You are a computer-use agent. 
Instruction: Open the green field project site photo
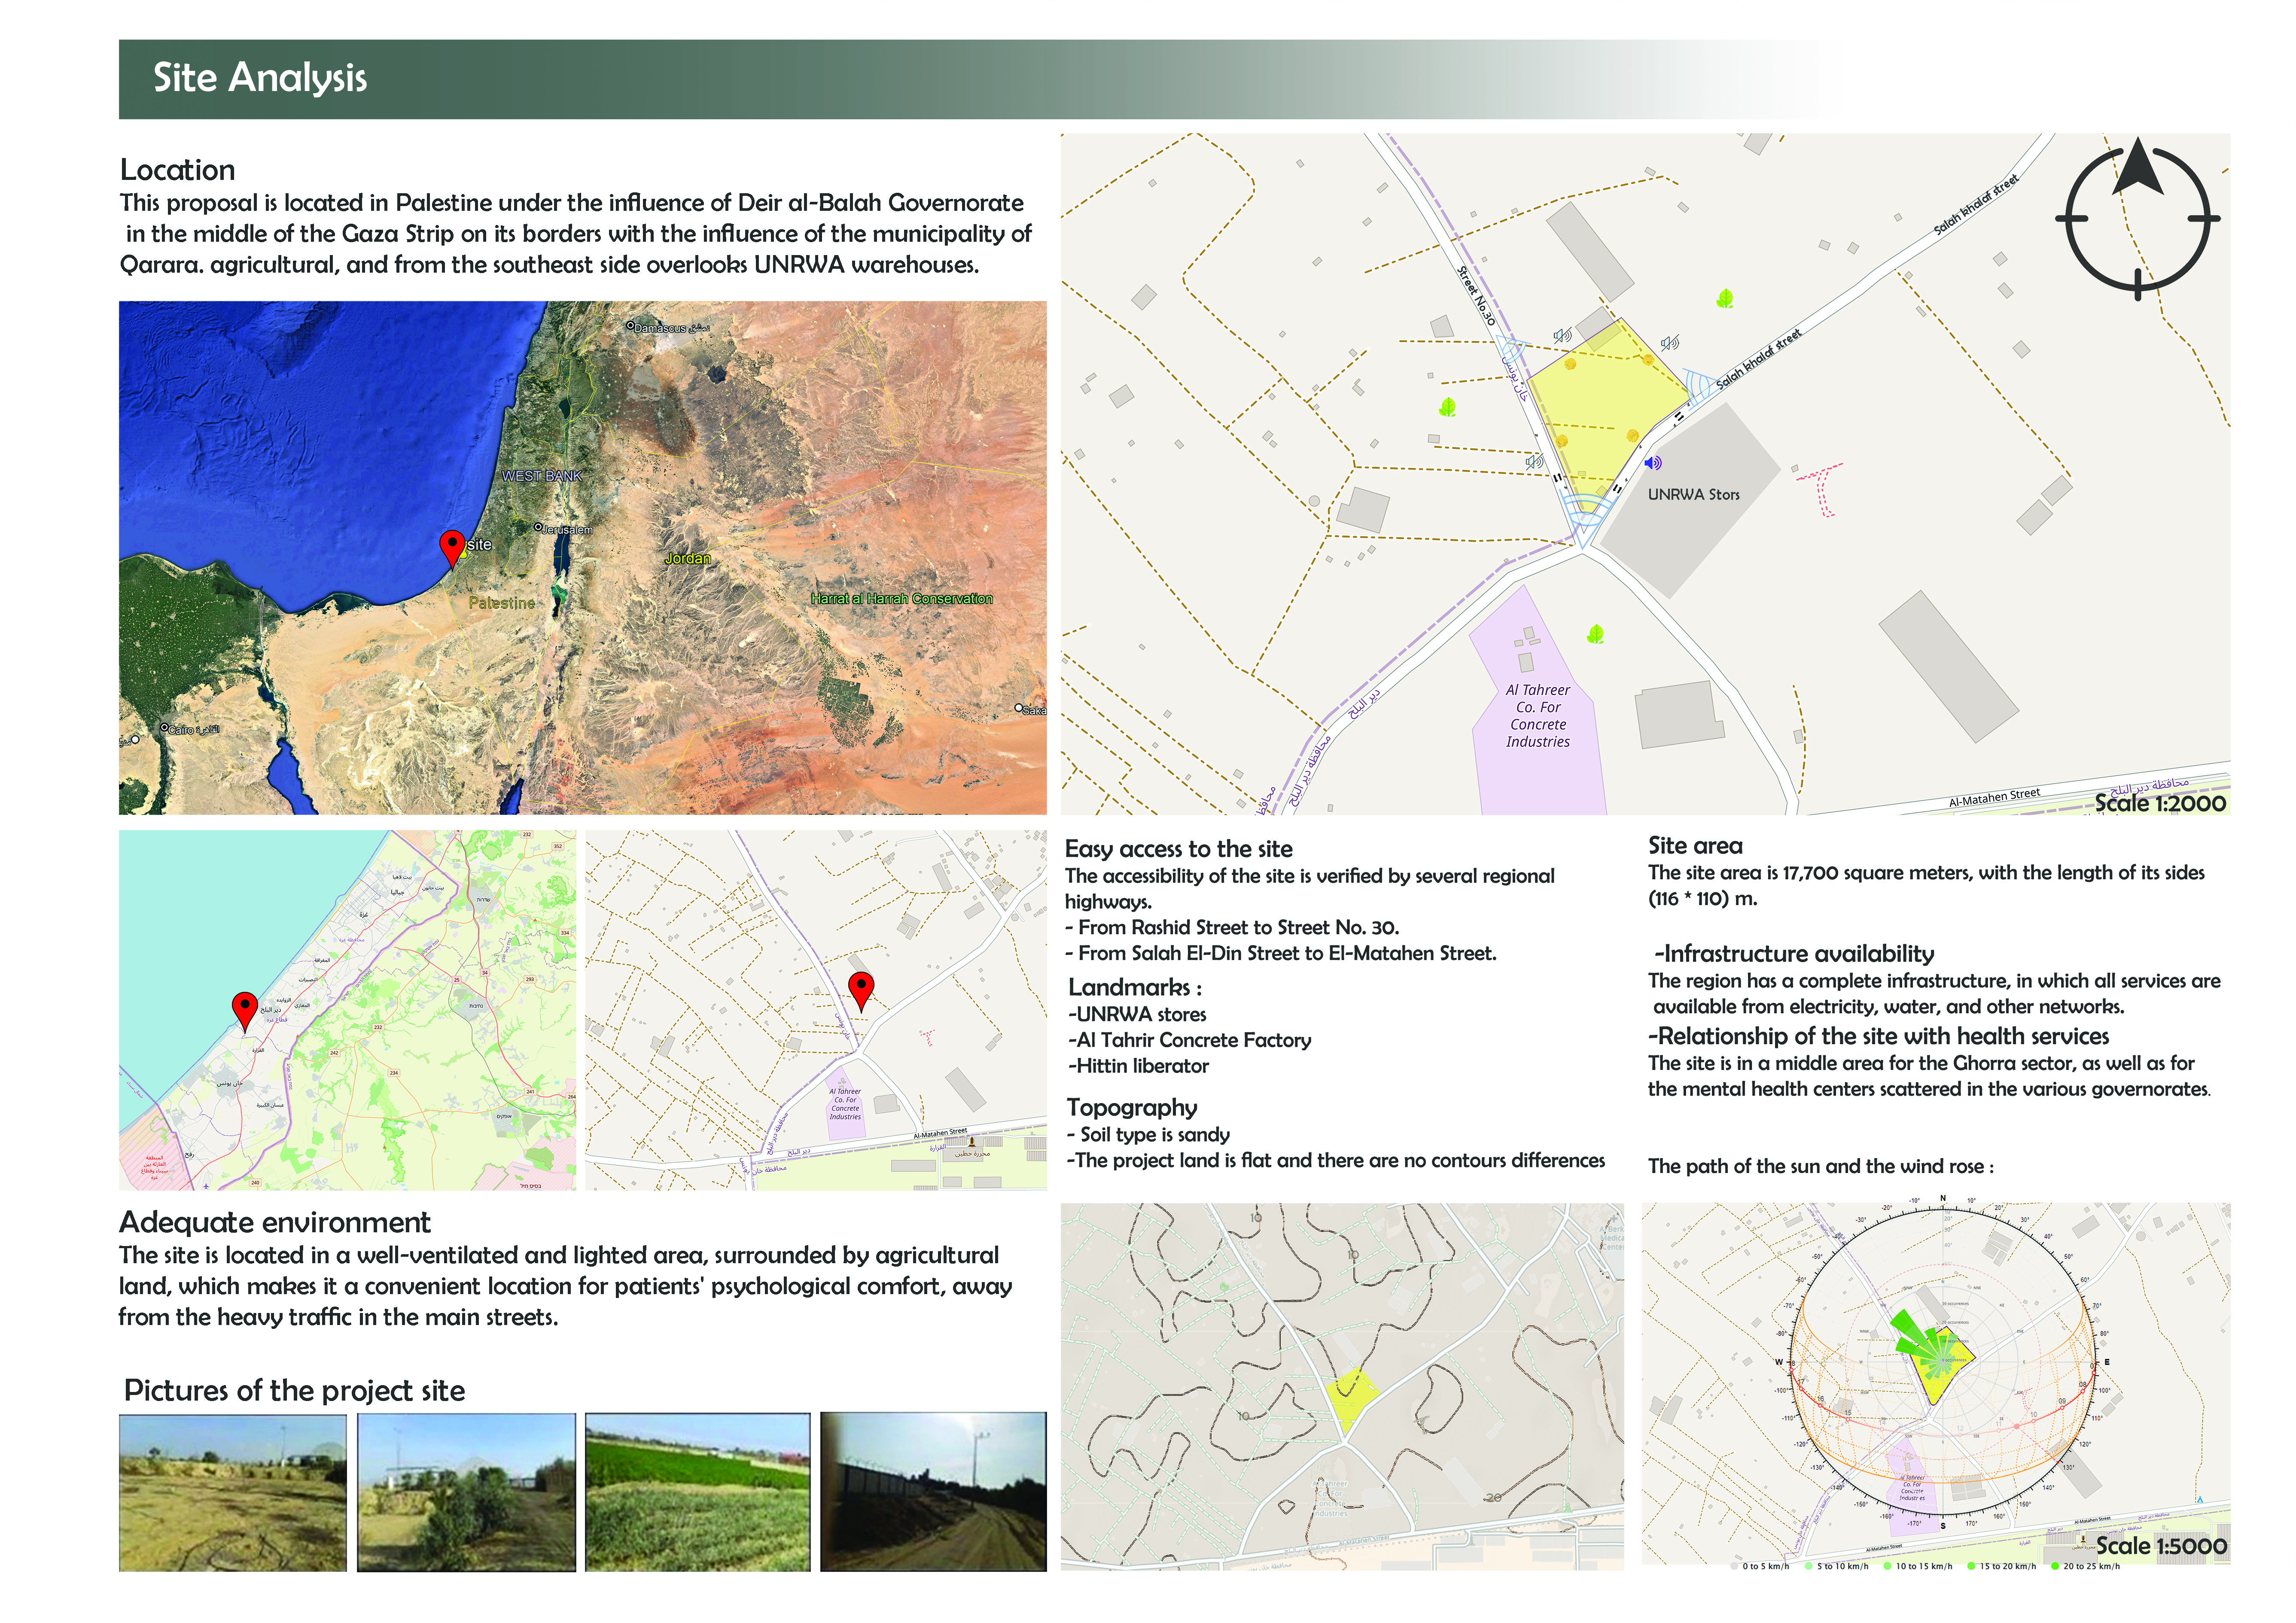pos(697,1491)
